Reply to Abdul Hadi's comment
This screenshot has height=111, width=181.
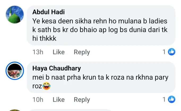click(82, 52)
